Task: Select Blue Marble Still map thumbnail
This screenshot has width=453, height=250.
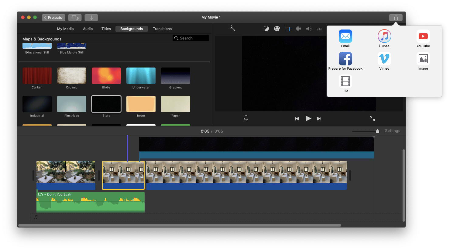Action: click(x=72, y=46)
